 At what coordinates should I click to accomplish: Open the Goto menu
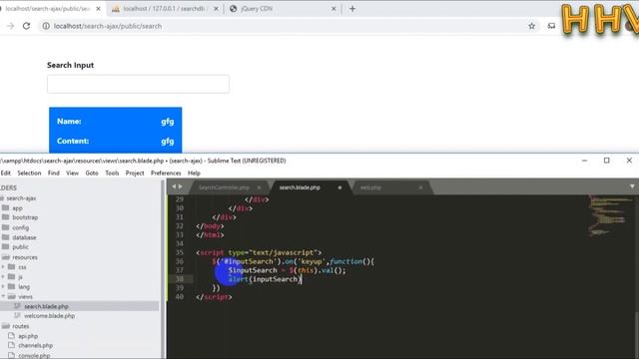pyautogui.click(x=92, y=173)
